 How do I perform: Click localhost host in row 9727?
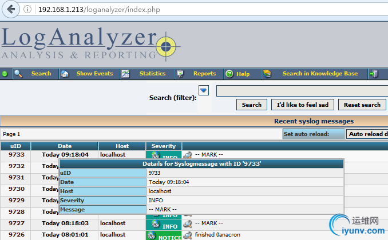pos(113,223)
